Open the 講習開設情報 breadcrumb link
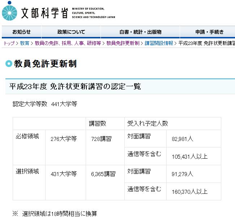Image resolution: width=235 pixels, height=217 pixels. coord(159,43)
